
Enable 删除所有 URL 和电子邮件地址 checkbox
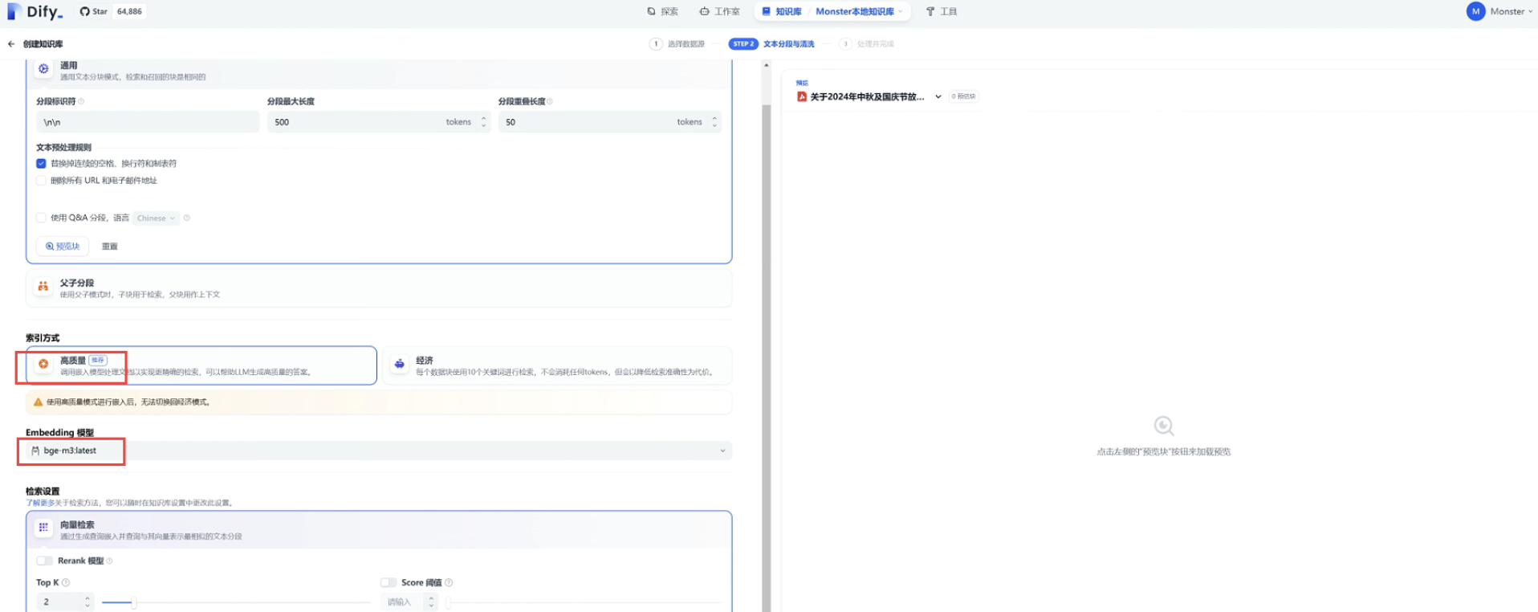click(x=41, y=181)
